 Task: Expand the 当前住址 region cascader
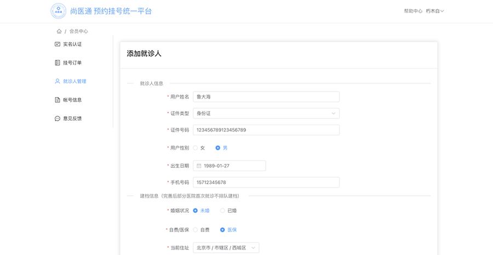(x=226, y=248)
